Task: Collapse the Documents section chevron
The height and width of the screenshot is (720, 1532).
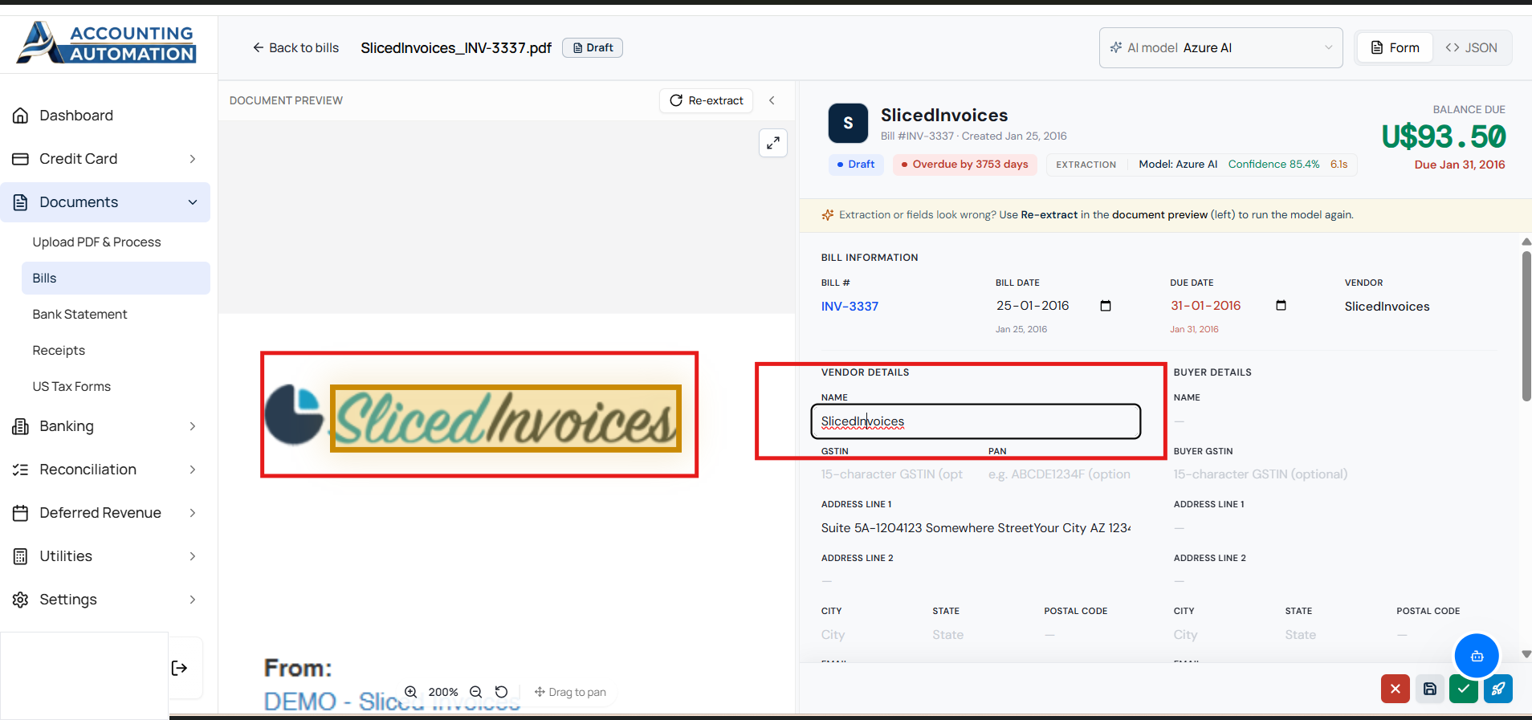Action: pyautogui.click(x=193, y=202)
